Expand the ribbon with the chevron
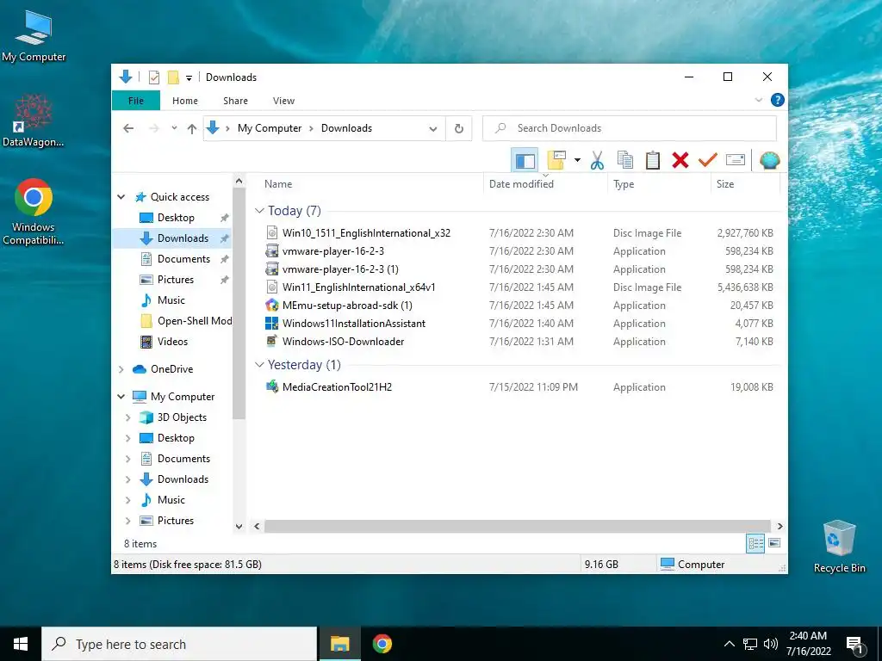 (758, 100)
